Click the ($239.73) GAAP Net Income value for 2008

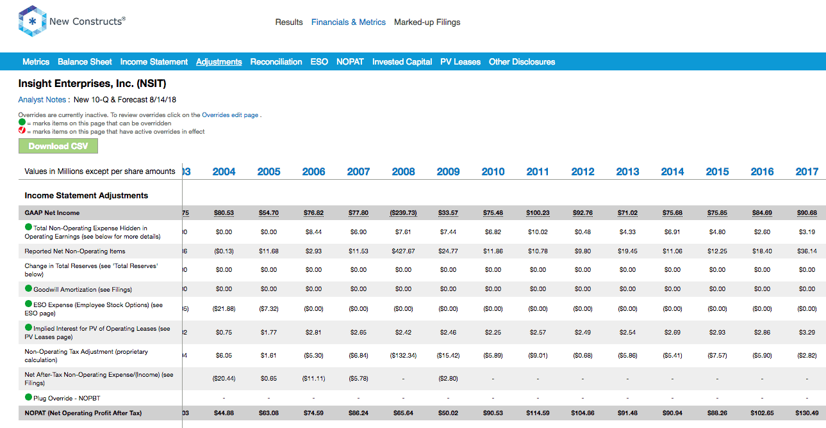point(403,212)
